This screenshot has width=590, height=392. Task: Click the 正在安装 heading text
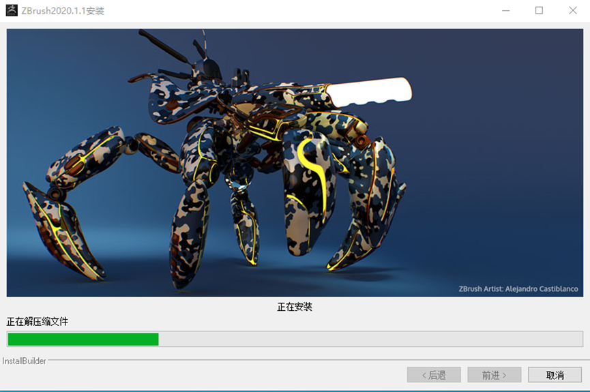point(295,307)
